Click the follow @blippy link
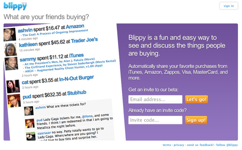Image resolution: width=242 pixels, height=150 pixels. (x=227, y=145)
